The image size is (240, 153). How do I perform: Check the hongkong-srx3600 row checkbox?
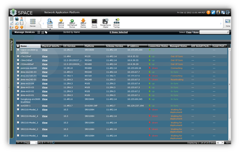[18, 99]
